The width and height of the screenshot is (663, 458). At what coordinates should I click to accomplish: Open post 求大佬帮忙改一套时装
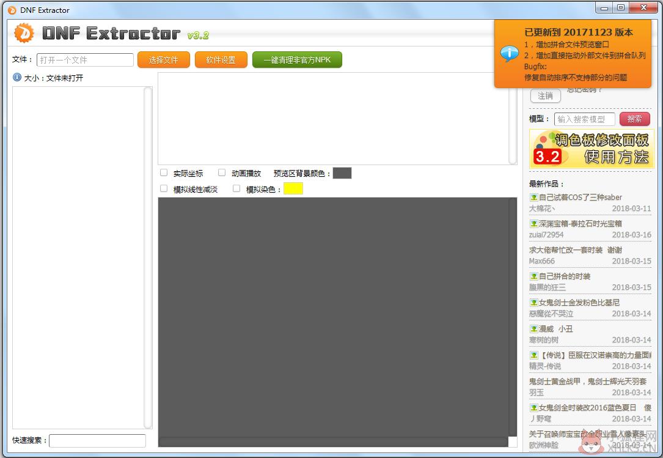point(576,249)
